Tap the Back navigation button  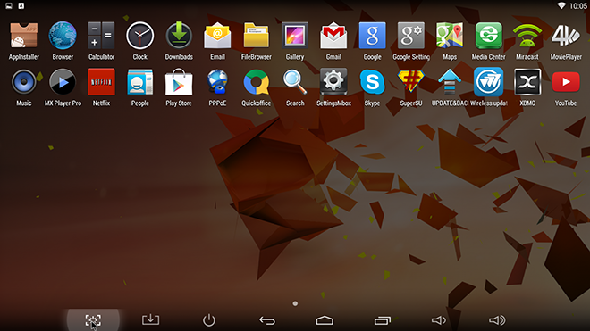[x=267, y=320]
